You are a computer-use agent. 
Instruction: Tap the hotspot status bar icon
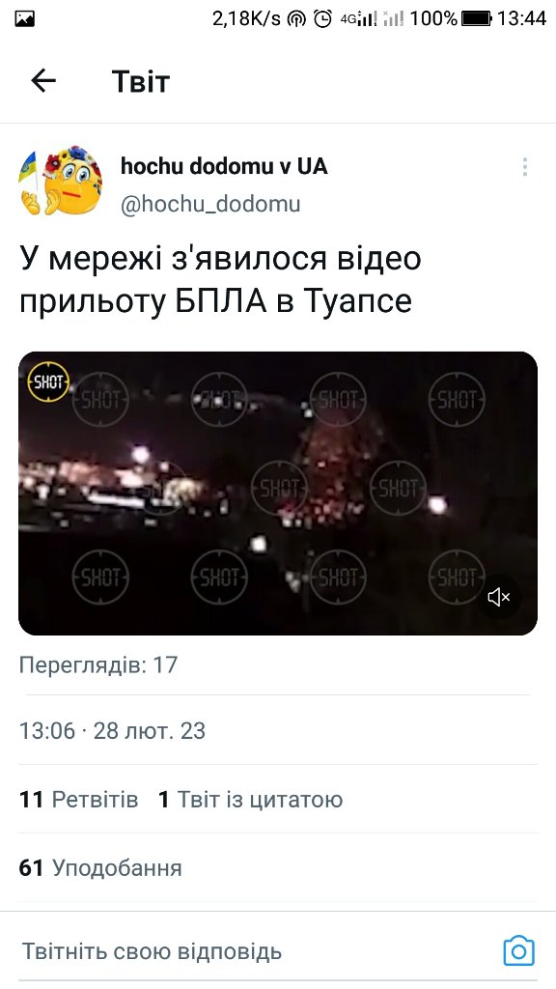[296, 19]
